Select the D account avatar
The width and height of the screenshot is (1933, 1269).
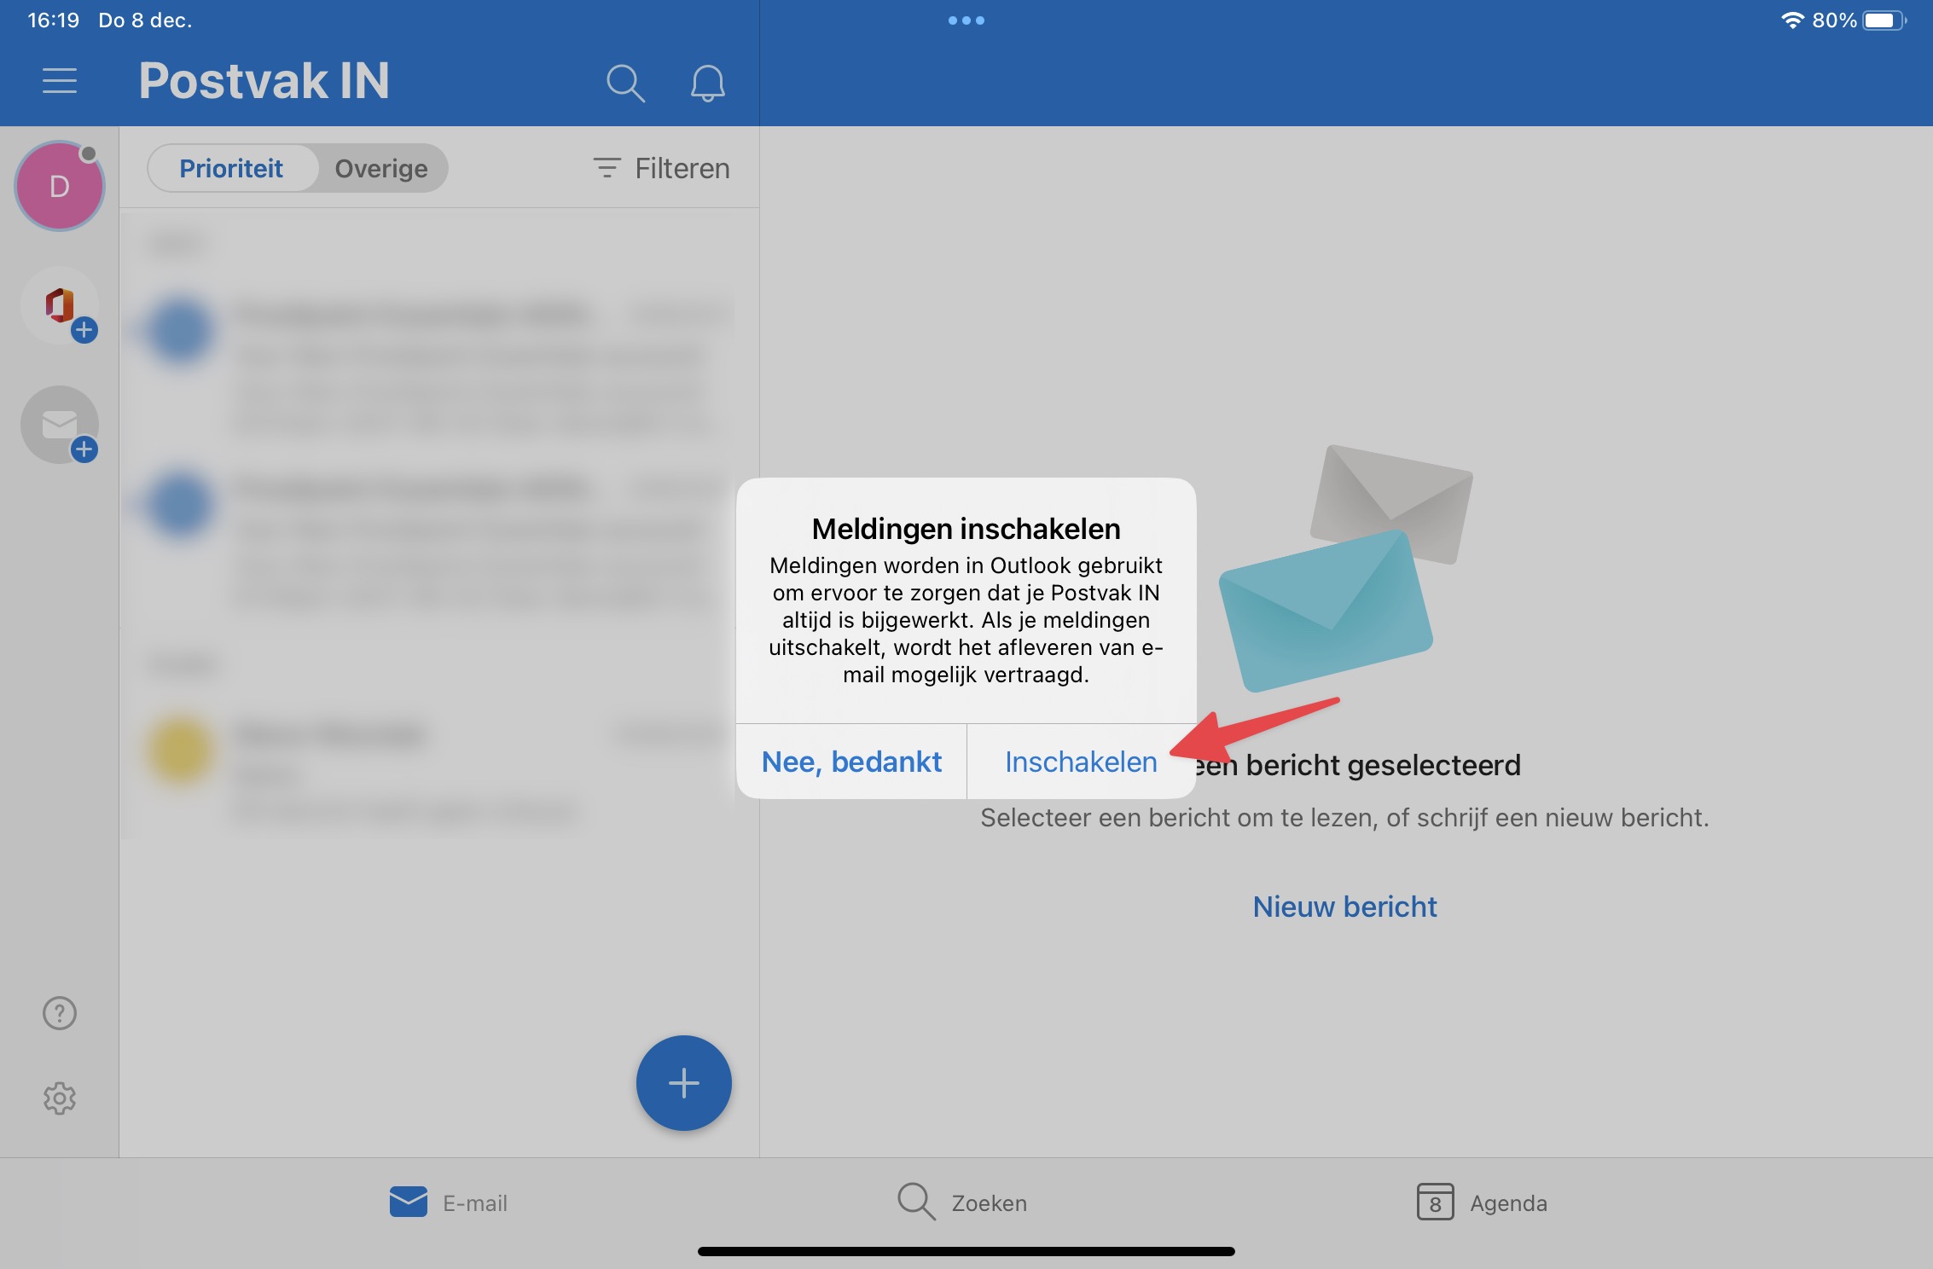pos(60,186)
